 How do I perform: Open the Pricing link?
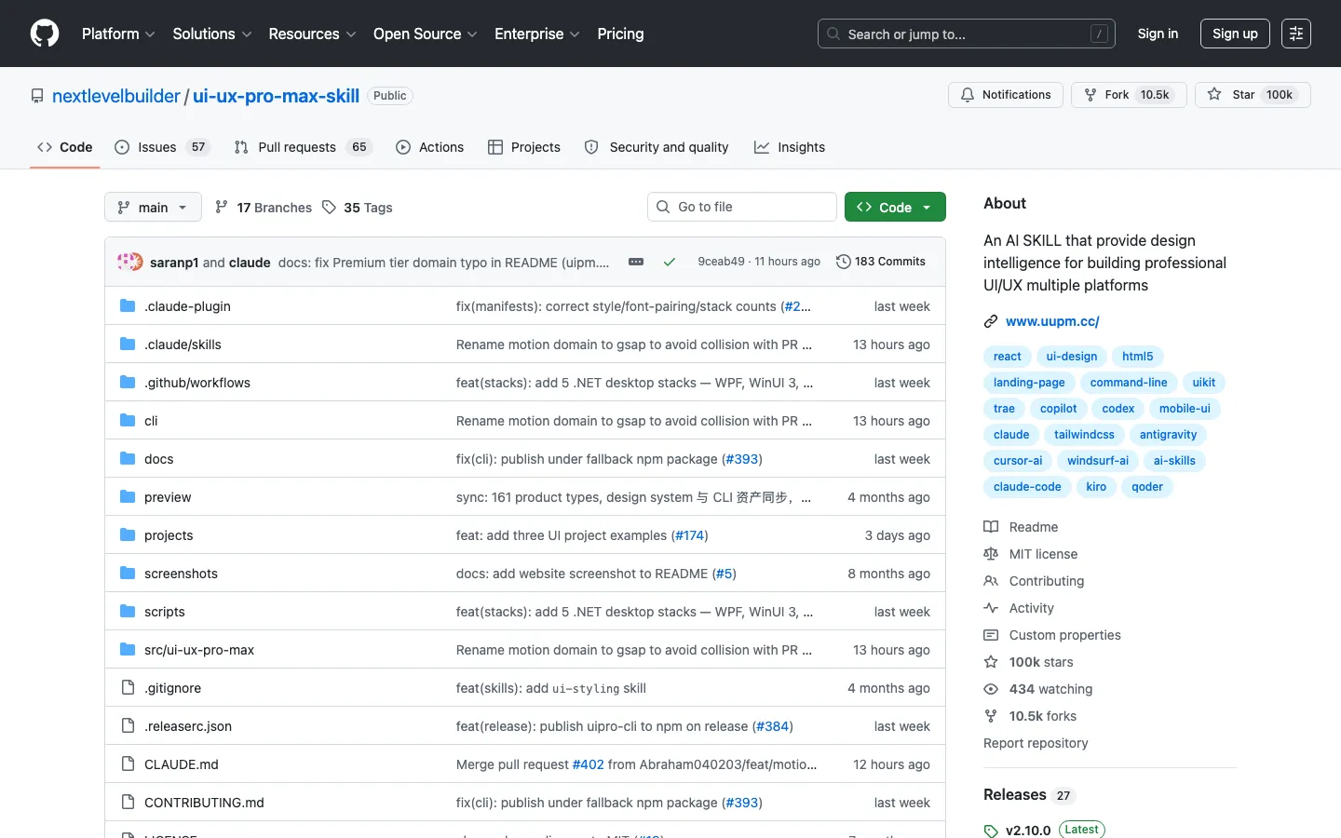pyautogui.click(x=620, y=34)
